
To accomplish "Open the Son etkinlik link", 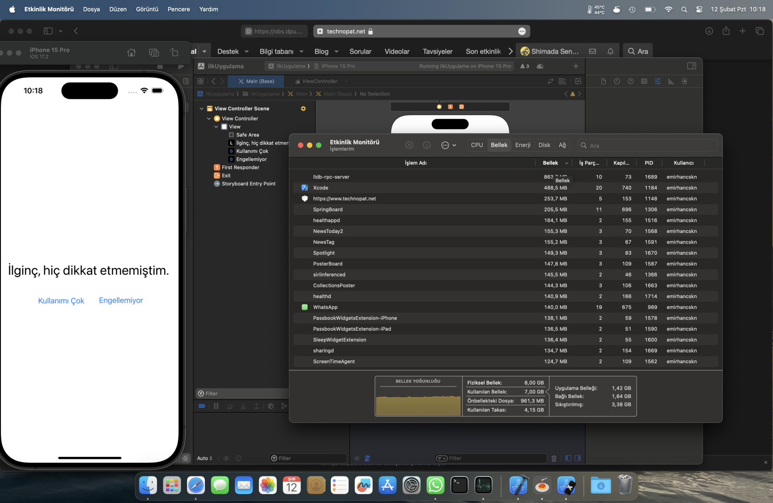I will (x=483, y=51).
